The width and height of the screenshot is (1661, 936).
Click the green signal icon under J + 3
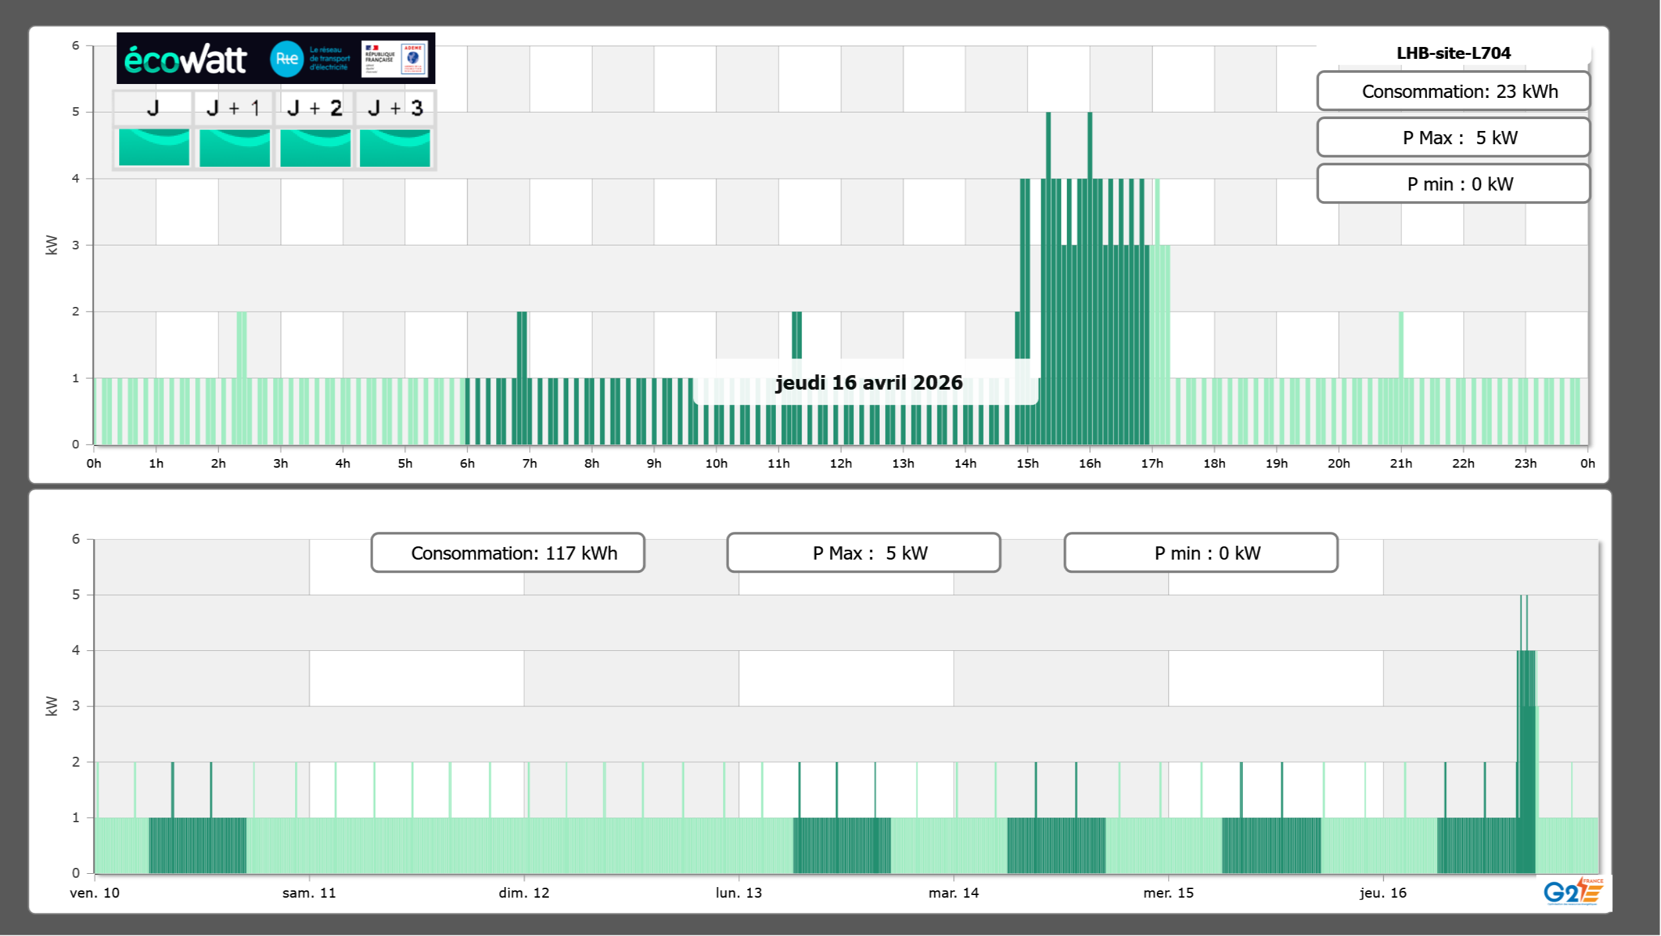[395, 147]
